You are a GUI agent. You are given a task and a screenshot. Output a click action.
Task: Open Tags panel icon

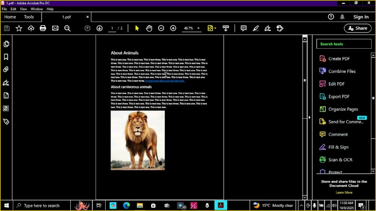pos(6,121)
